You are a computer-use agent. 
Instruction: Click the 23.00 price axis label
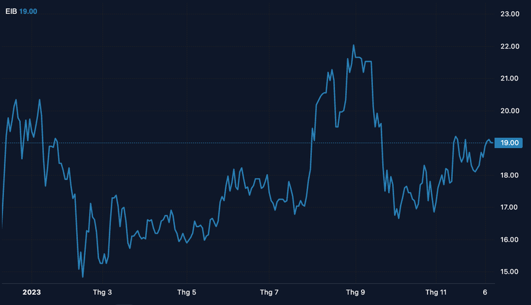click(x=509, y=14)
